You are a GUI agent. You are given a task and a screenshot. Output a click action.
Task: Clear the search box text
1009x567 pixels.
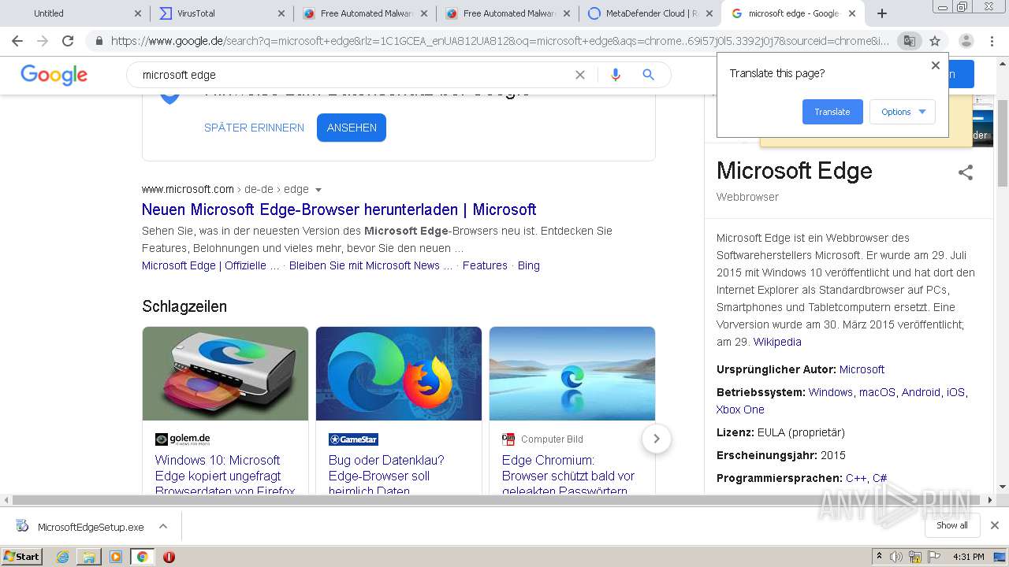[580, 75]
